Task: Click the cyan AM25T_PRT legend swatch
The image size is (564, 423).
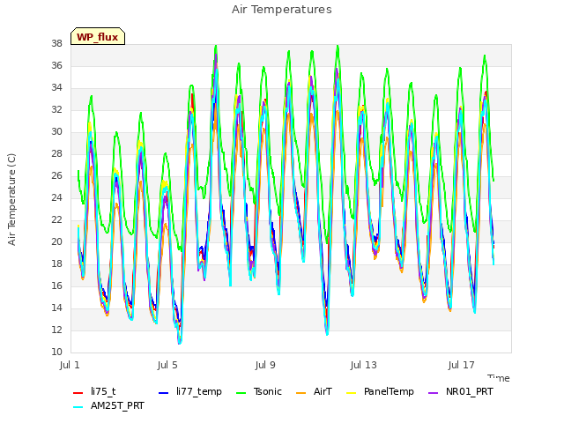Action: point(78,407)
